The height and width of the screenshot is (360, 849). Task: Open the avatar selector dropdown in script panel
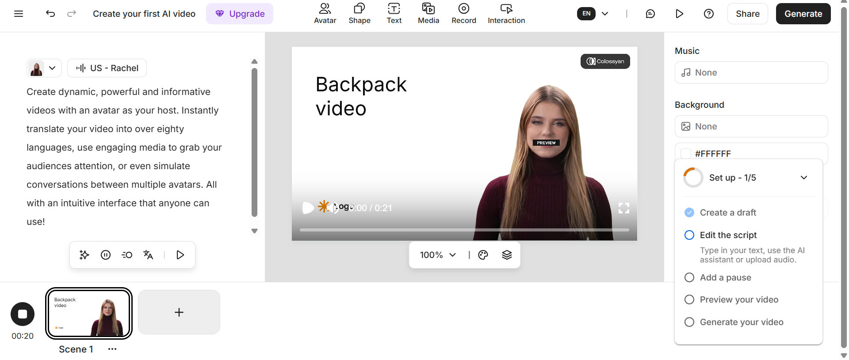tap(44, 68)
